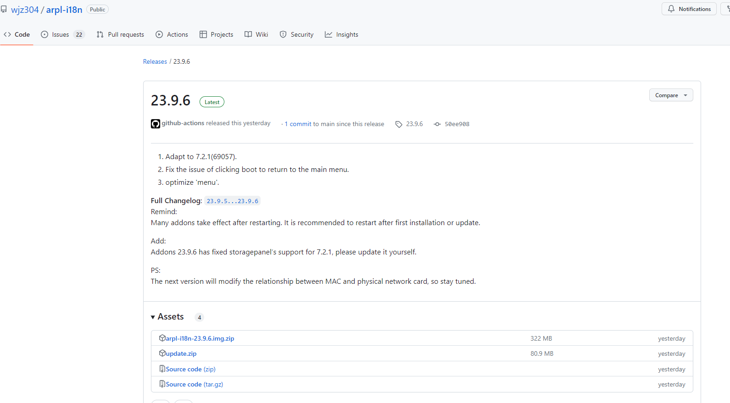Open the Security tab
The height and width of the screenshot is (403, 730).
[296, 35]
